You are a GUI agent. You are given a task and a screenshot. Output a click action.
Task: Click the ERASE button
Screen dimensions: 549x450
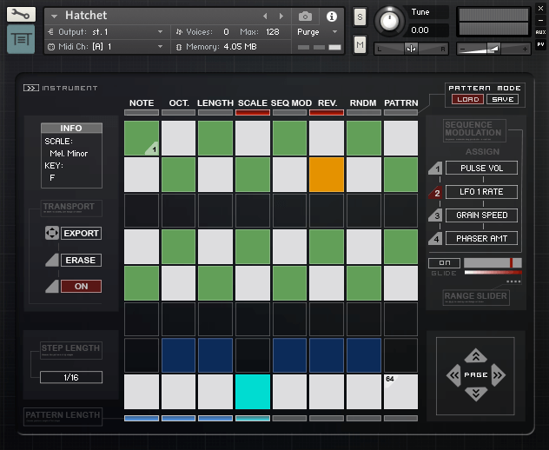81,260
